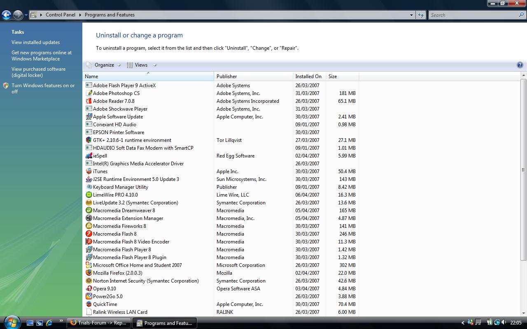Click the Norton Internet Security icon
This screenshot has width=527, height=329.
[x=89, y=281]
